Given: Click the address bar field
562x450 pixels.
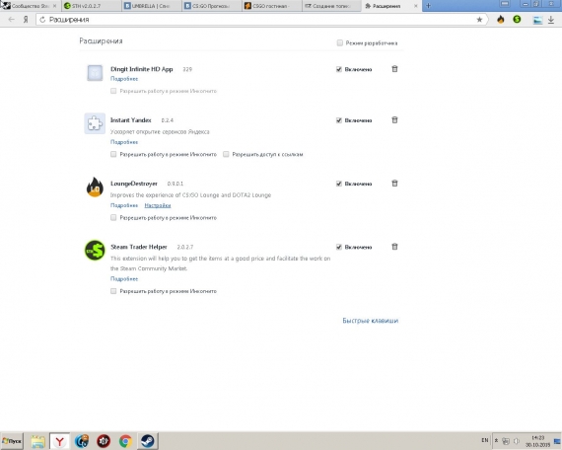Looking at the screenshot, I should pos(261,20).
